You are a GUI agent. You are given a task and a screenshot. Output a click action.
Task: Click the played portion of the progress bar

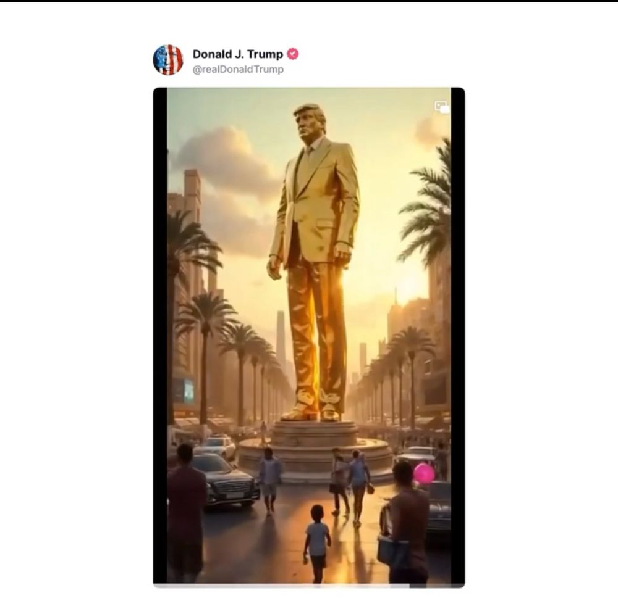click(281, 586)
